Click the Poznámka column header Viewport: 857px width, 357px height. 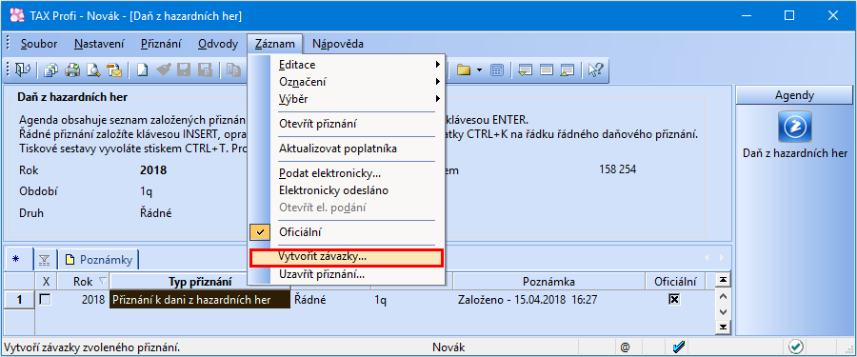coord(548,282)
